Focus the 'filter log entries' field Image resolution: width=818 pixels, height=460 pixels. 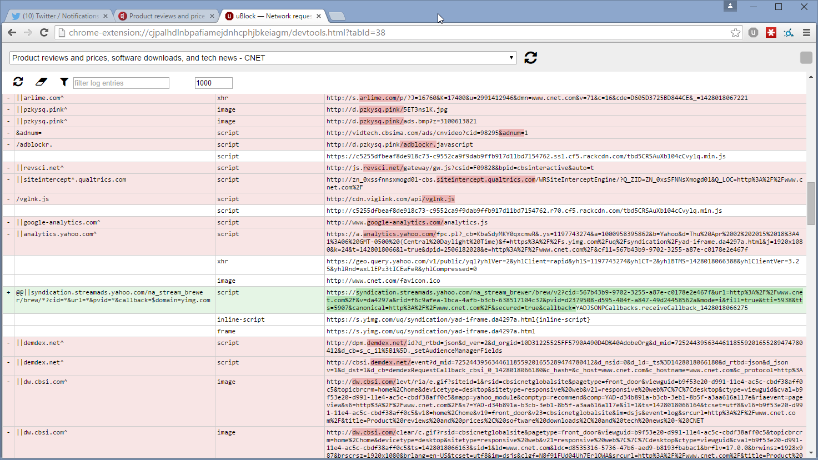click(121, 83)
